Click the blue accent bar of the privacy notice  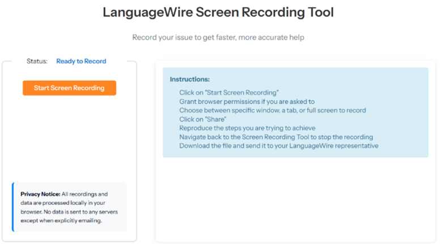coord(13,207)
